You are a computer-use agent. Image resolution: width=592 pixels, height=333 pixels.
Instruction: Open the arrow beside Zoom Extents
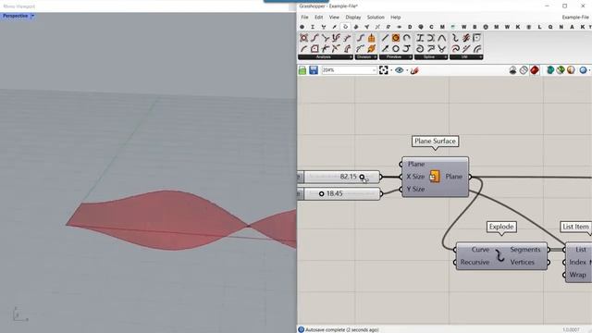coord(391,70)
